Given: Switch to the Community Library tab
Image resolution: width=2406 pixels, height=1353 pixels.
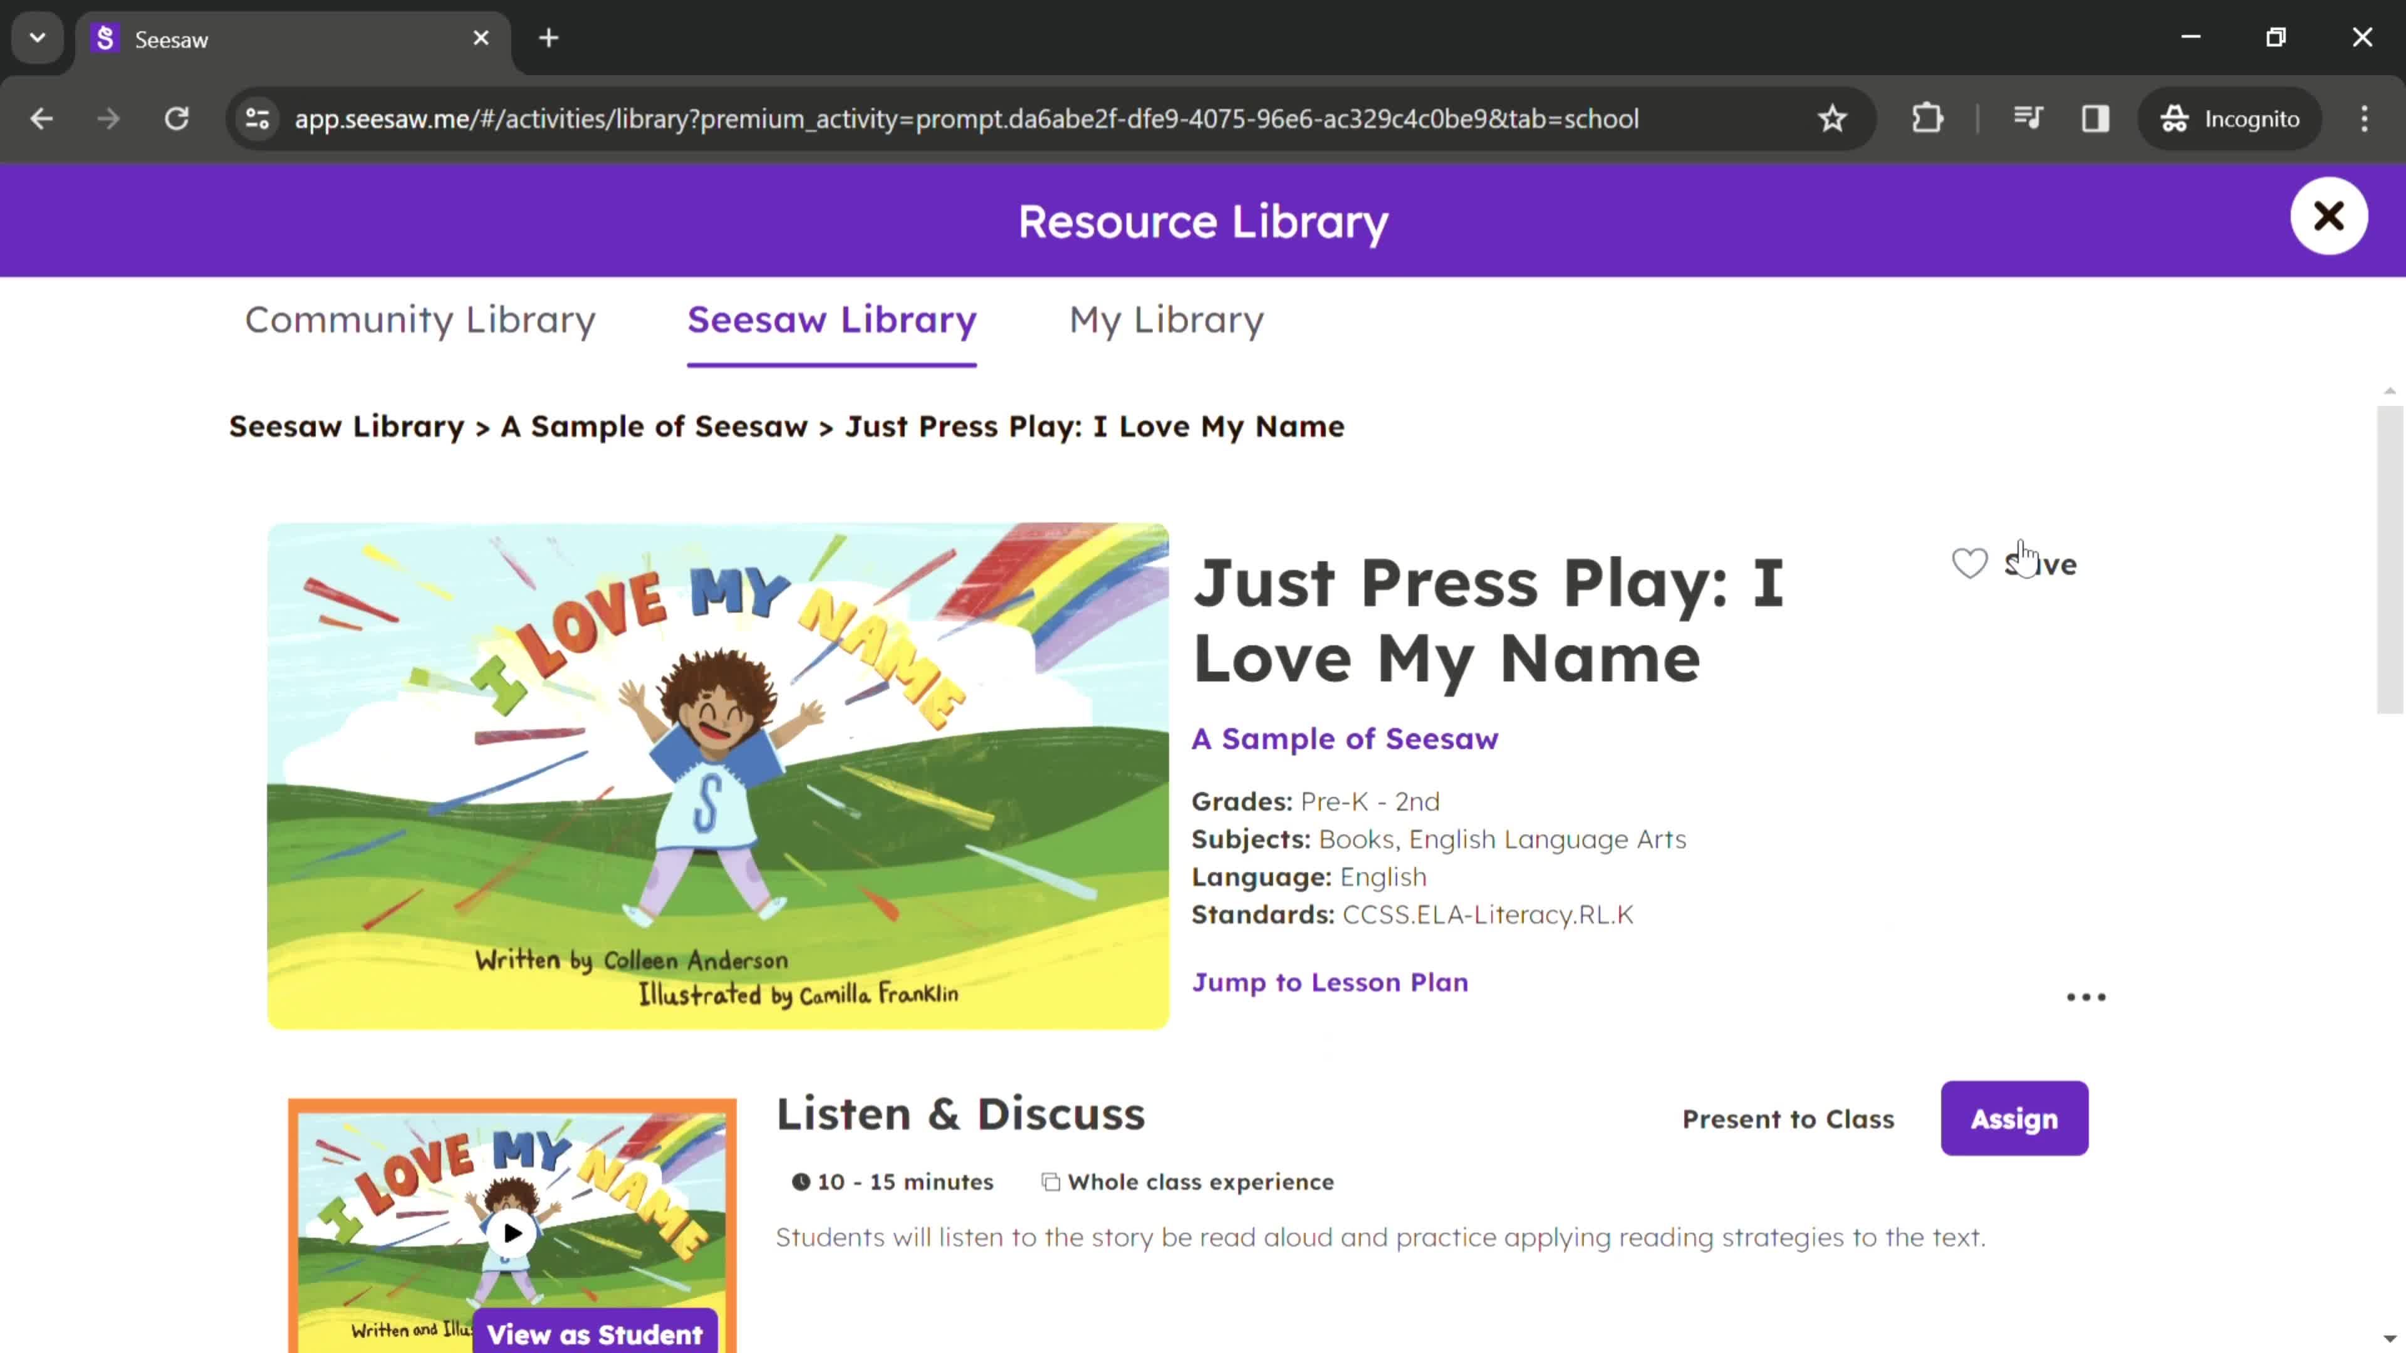Looking at the screenshot, I should point(420,320).
